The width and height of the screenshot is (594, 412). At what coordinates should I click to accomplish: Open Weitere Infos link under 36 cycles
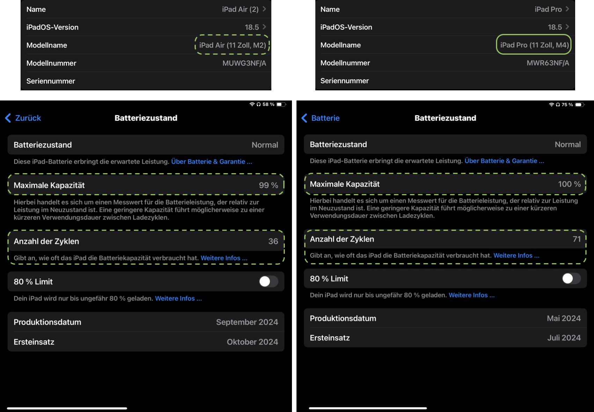pos(224,258)
